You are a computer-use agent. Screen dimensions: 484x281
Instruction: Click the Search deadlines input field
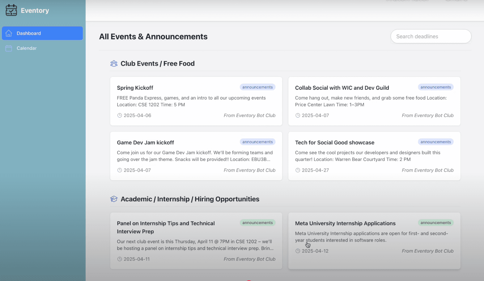tap(431, 36)
